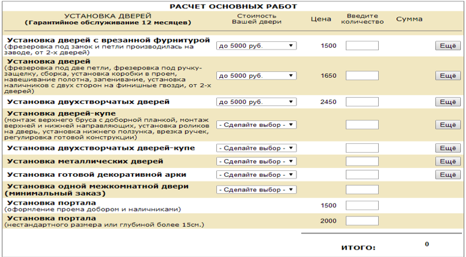The image size is (466, 257).
Task: Open dropdown for 'Установка готовой декоративной арки'
Action: (256, 175)
